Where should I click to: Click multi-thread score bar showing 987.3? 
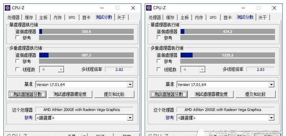click(87, 55)
